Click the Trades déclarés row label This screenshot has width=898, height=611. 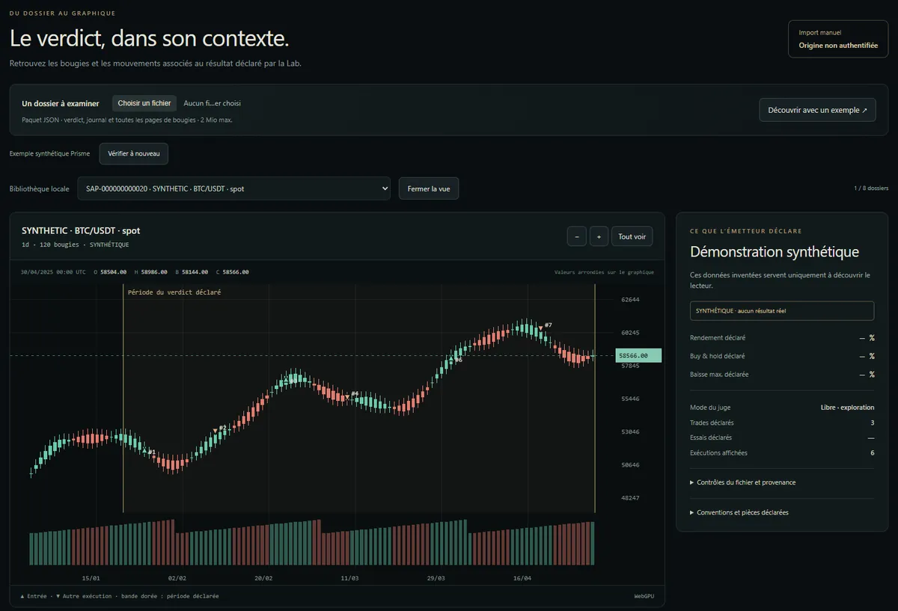712,423
